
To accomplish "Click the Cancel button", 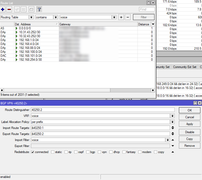I will coord(189,117).
